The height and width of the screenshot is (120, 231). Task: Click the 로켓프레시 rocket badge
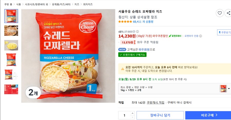click(175, 36)
